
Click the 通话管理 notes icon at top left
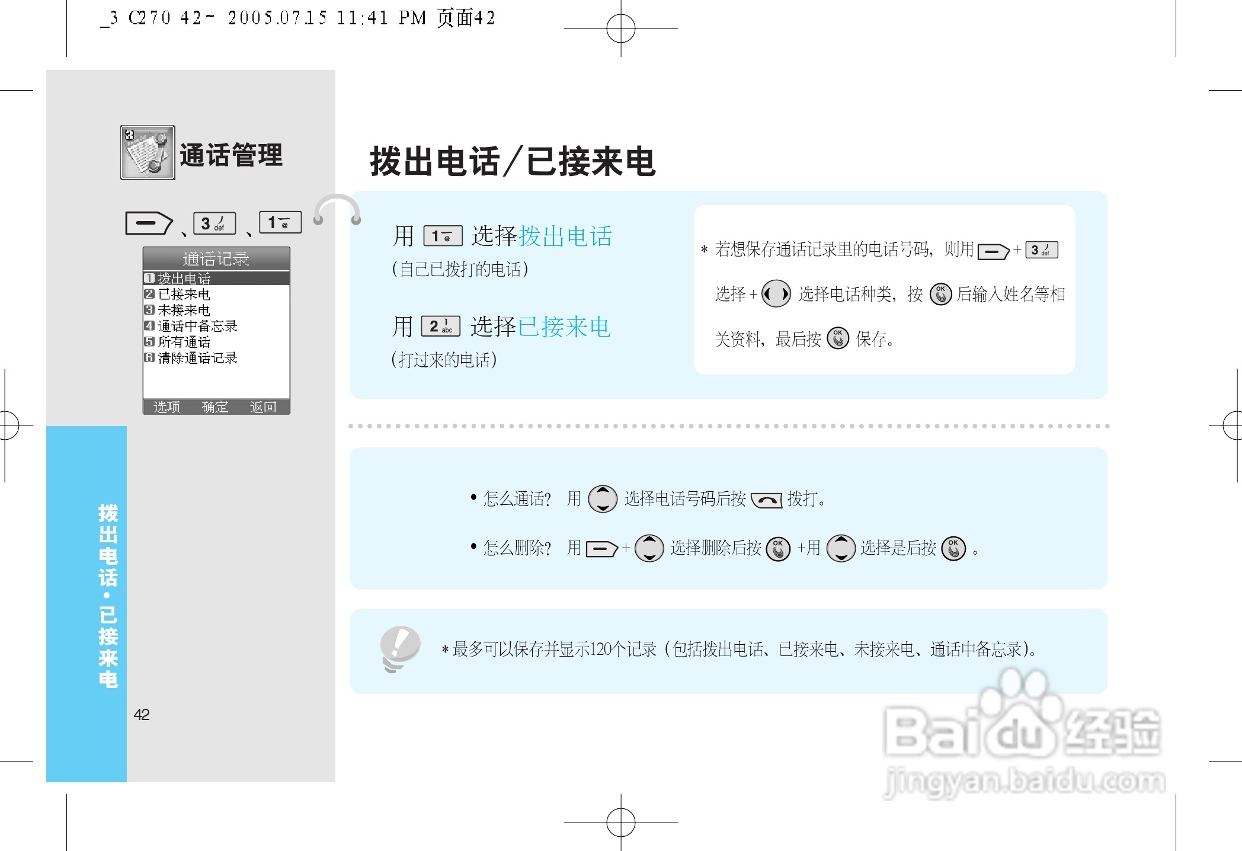tap(147, 153)
